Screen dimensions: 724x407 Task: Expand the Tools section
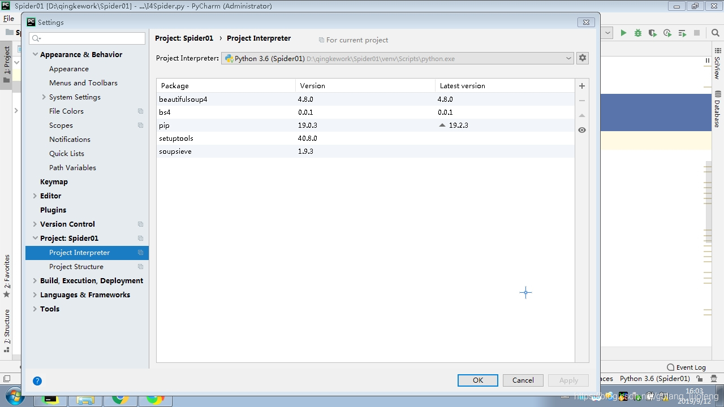click(35, 309)
